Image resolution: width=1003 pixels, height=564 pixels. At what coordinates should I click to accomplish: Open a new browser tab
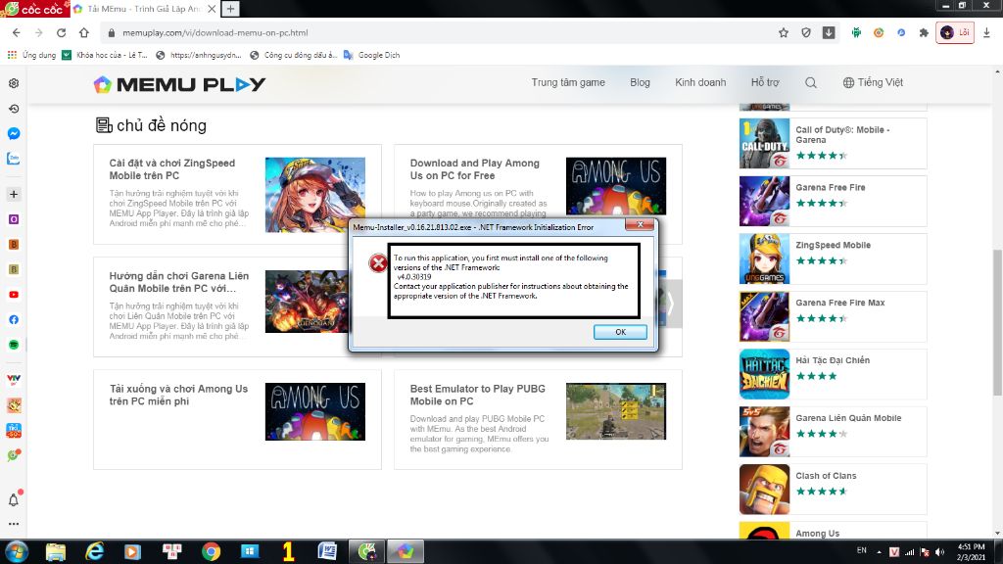point(230,9)
